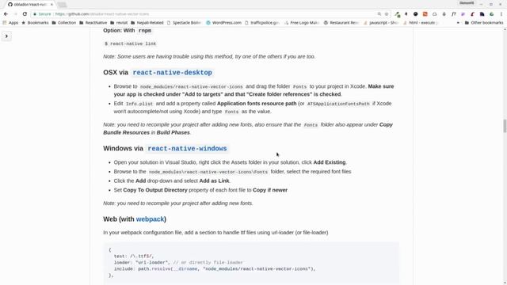This screenshot has height=285, width=507.
Task: Open the Bookmarks star folder
Action: click(35, 23)
